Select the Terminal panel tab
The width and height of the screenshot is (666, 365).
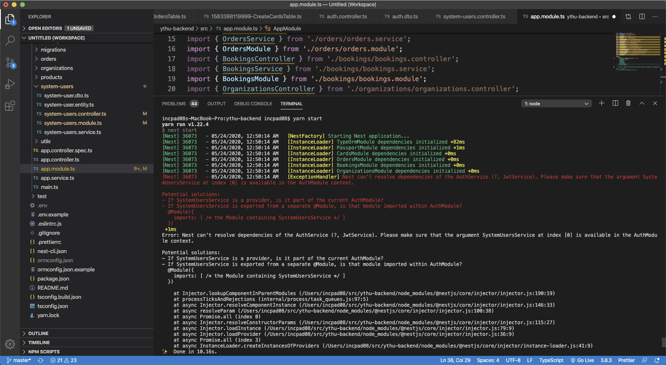pyautogui.click(x=291, y=104)
